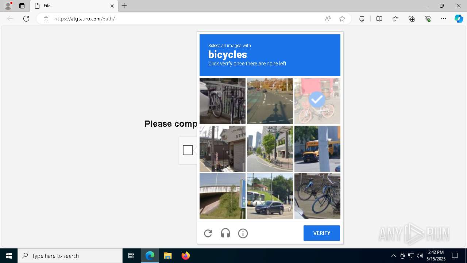467x263 pixels.
Task: Select the tile showing the Japanese storefront
Action: [223, 149]
